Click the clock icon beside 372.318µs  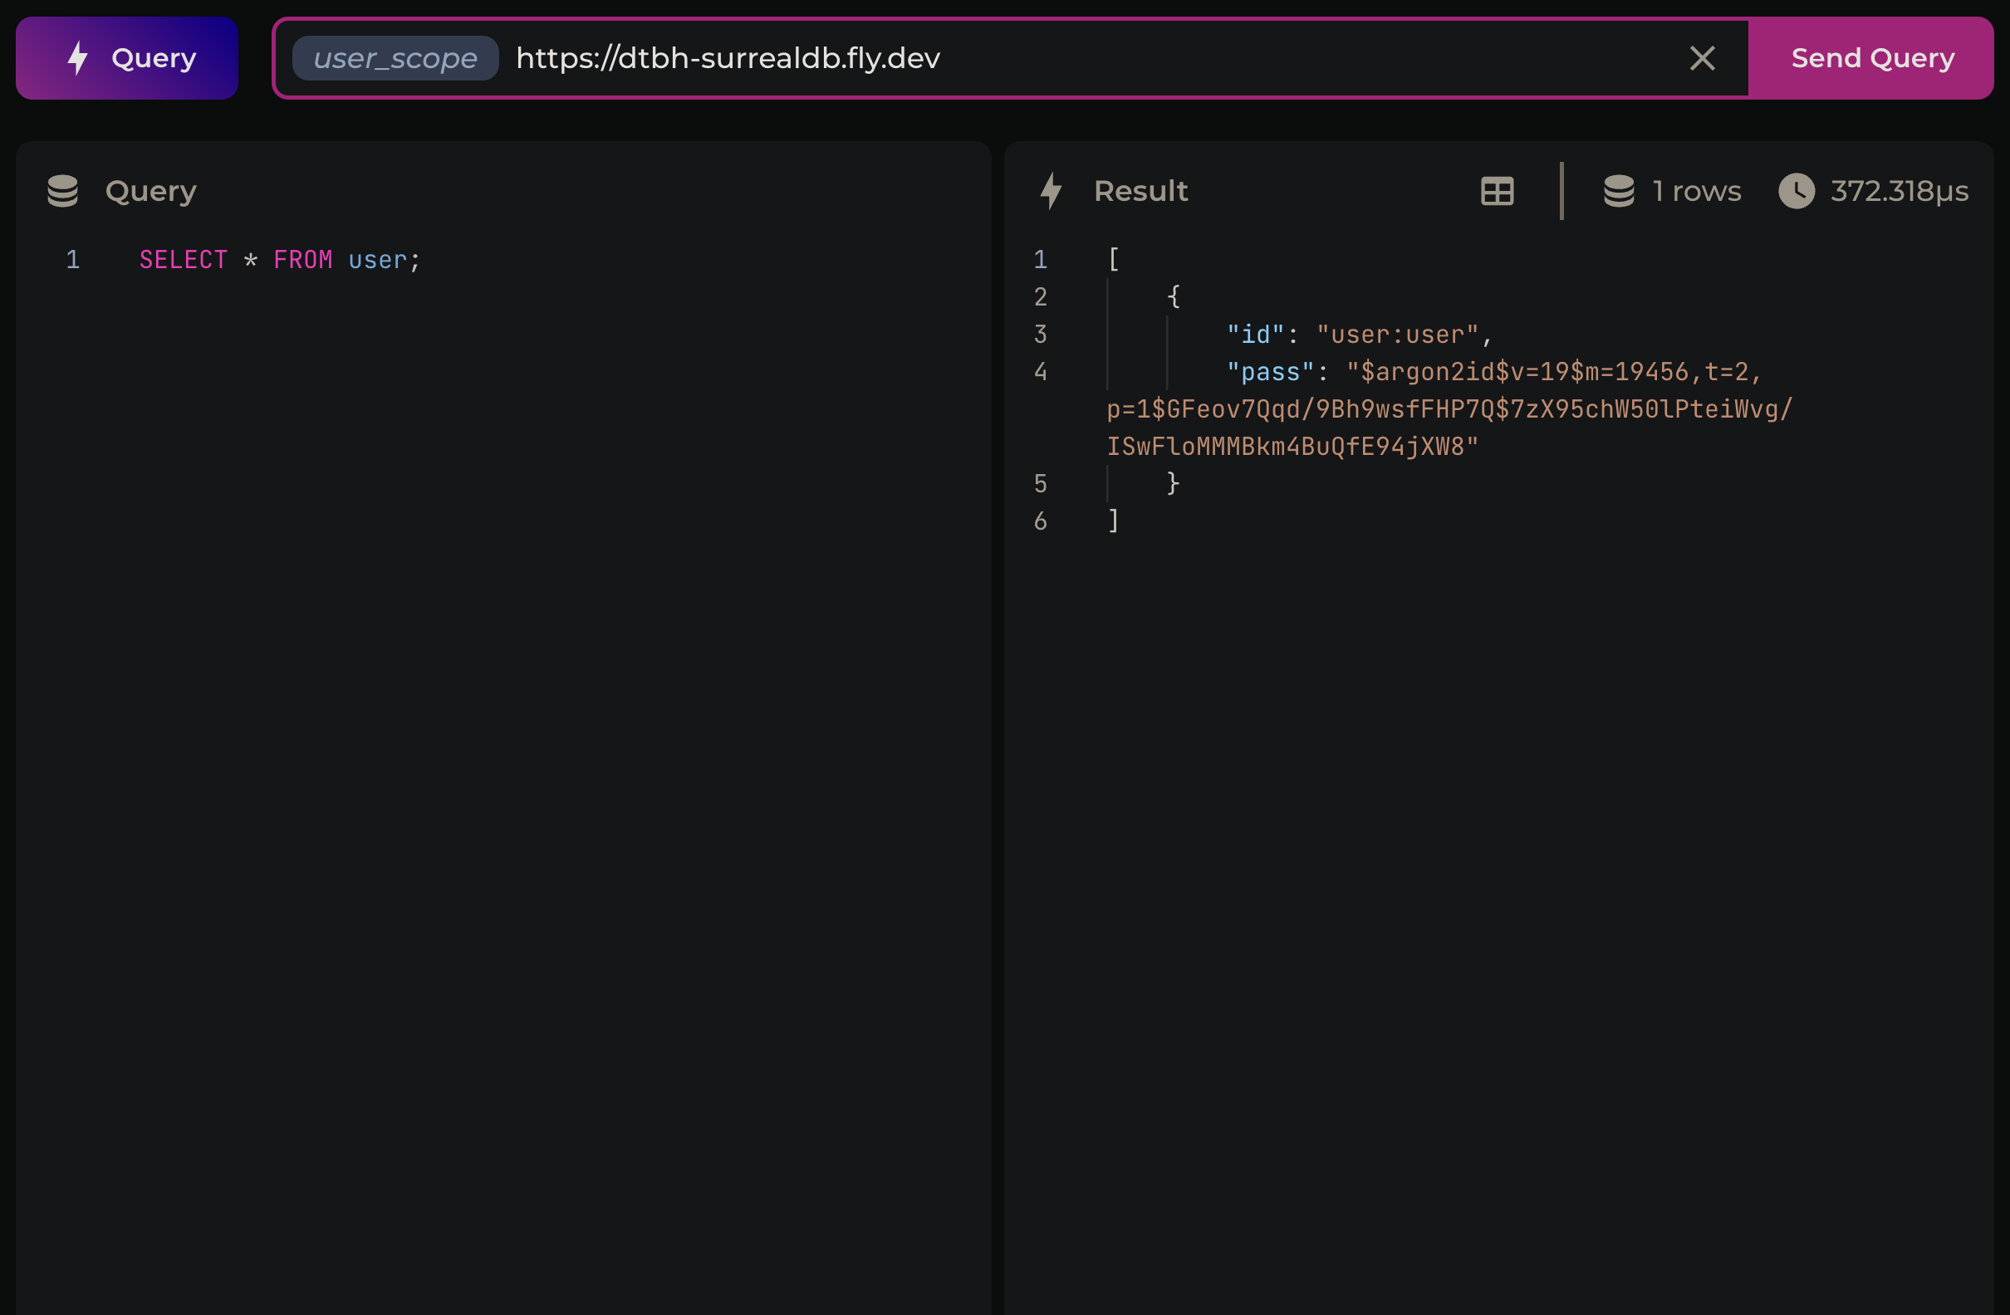coord(1797,191)
